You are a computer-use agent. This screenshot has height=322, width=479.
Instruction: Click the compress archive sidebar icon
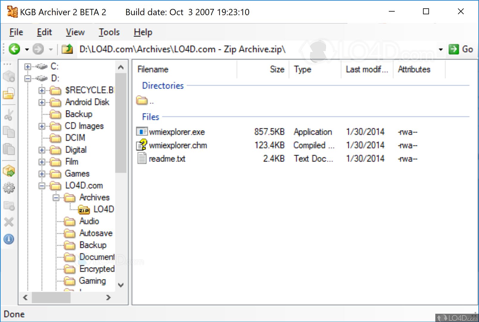click(x=9, y=76)
